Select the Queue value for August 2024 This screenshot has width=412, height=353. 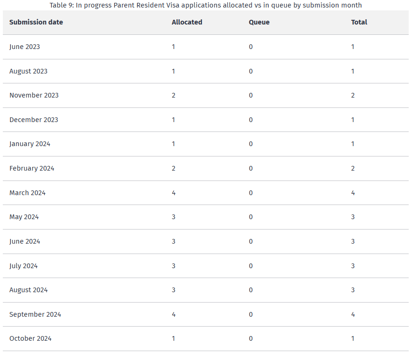[x=250, y=290]
